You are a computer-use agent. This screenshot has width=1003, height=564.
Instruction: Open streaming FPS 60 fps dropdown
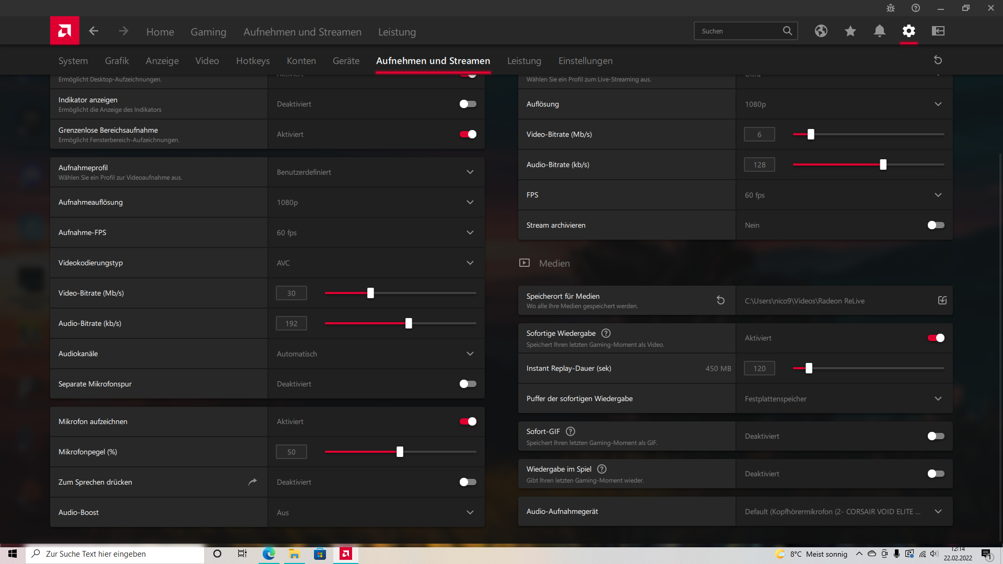tap(844, 195)
